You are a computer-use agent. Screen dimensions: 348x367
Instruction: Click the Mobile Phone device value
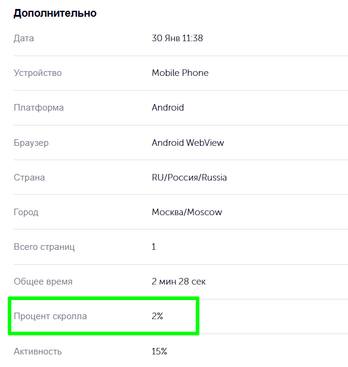(x=180, y=73)
